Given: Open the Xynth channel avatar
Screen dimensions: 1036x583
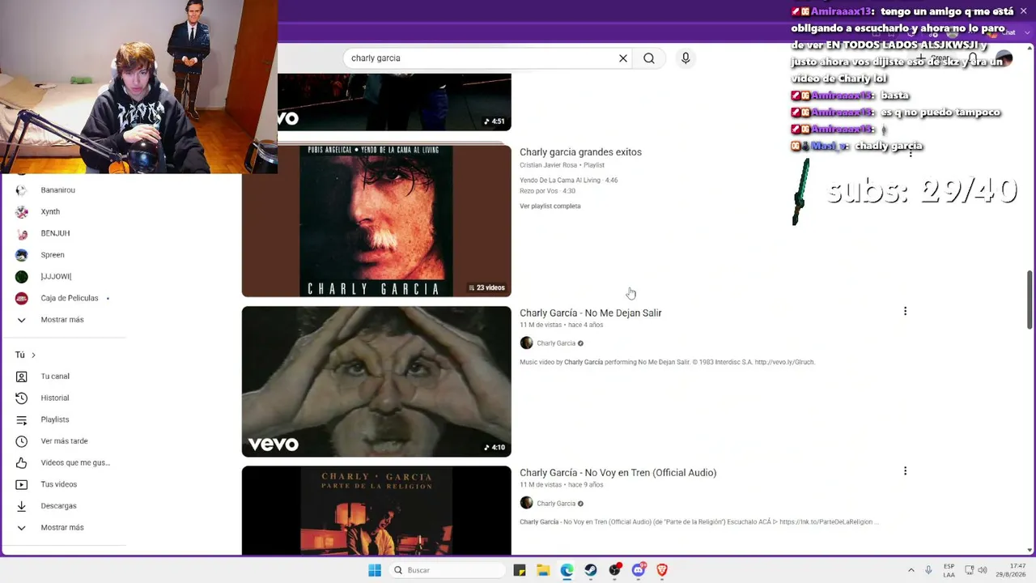Looking at the screenshot, I should 22,212.
